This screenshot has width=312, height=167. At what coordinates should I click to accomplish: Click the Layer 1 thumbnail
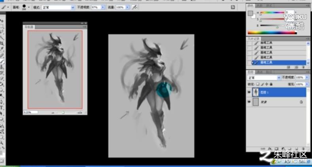pos(255,92)
